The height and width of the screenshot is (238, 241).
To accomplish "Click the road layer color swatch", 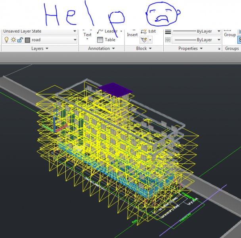I will 27,40.
